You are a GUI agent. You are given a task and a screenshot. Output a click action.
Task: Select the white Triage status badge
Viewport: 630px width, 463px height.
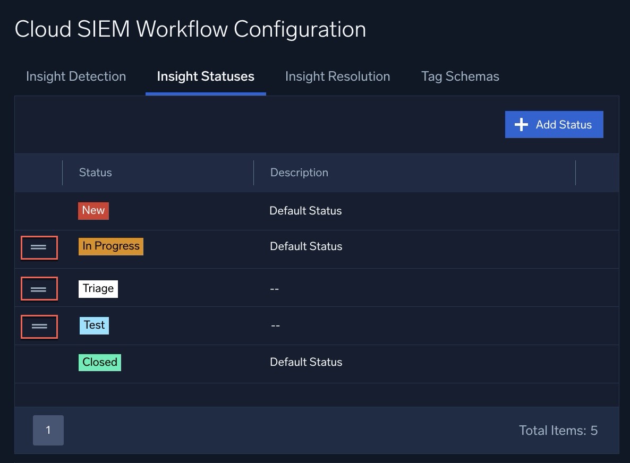click(x=98, y=289)
